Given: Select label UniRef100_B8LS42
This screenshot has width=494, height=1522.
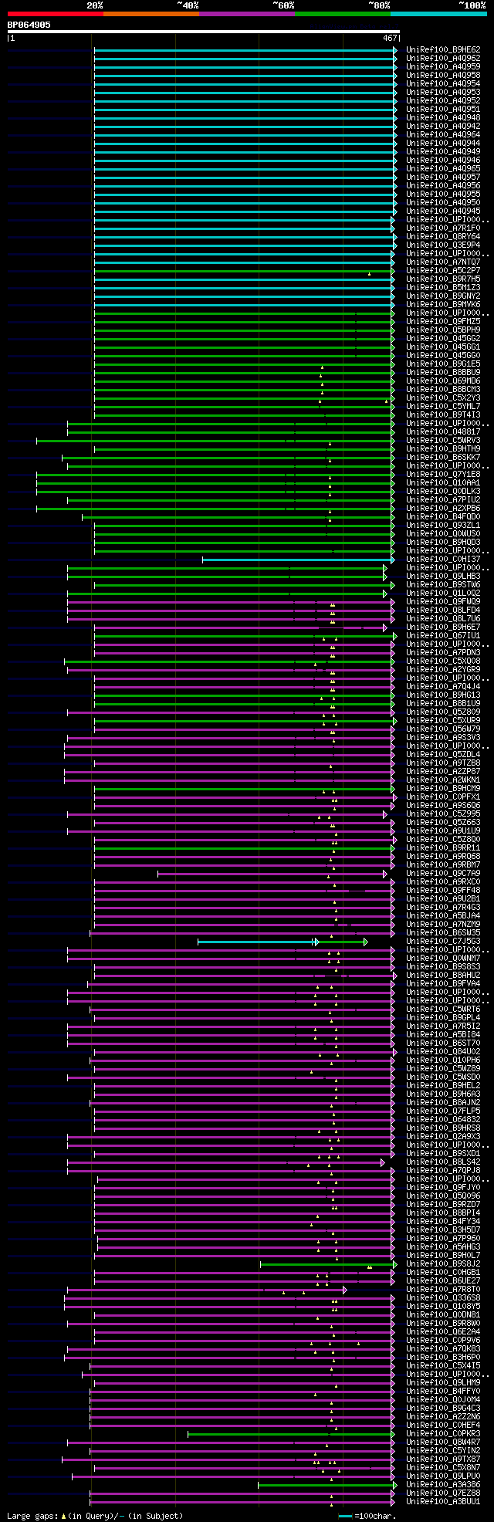Looking at the screenshot, I should pyautogui.click(x=443, y=1162).
